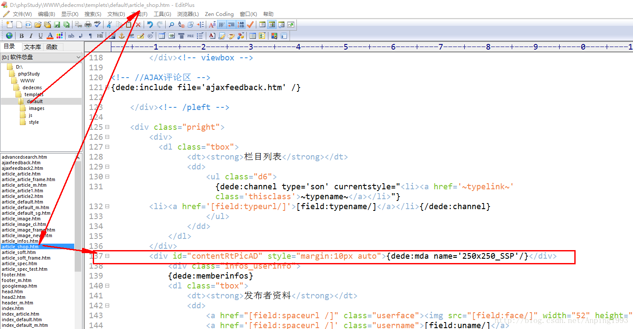Launch the browser preview globe icon
The image size is (633, 329).
(x=9, y=36)
